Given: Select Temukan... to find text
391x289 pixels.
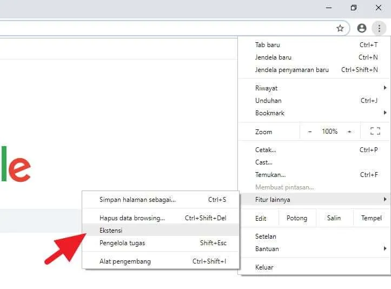Looking at the screenshot, I should coord(314,175).
